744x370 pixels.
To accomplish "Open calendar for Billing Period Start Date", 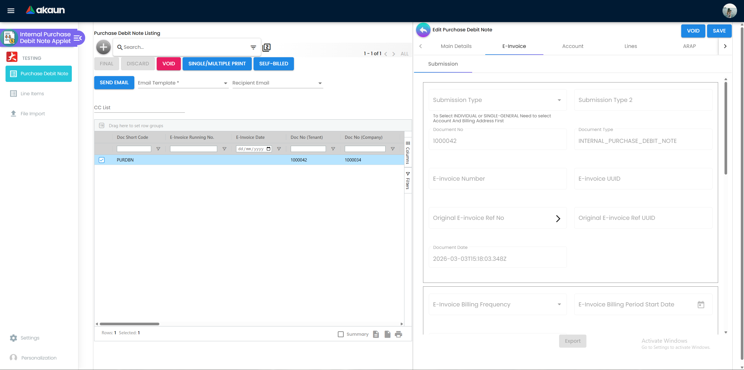I will [x=701, y=305].
